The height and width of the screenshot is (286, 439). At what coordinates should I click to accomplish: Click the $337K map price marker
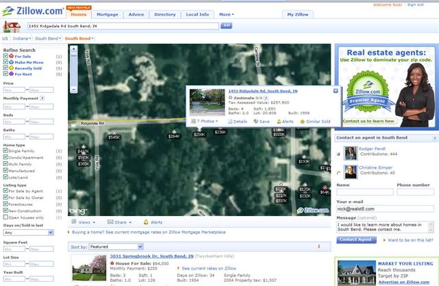(x=281, y=201)
